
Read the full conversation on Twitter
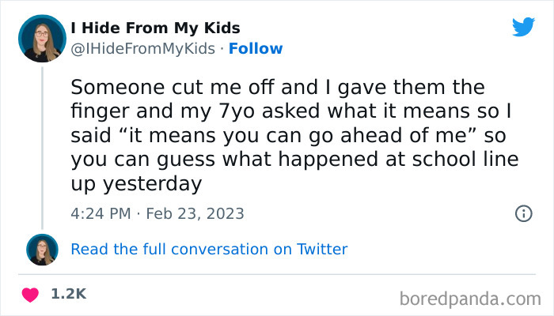coord(209,250)
